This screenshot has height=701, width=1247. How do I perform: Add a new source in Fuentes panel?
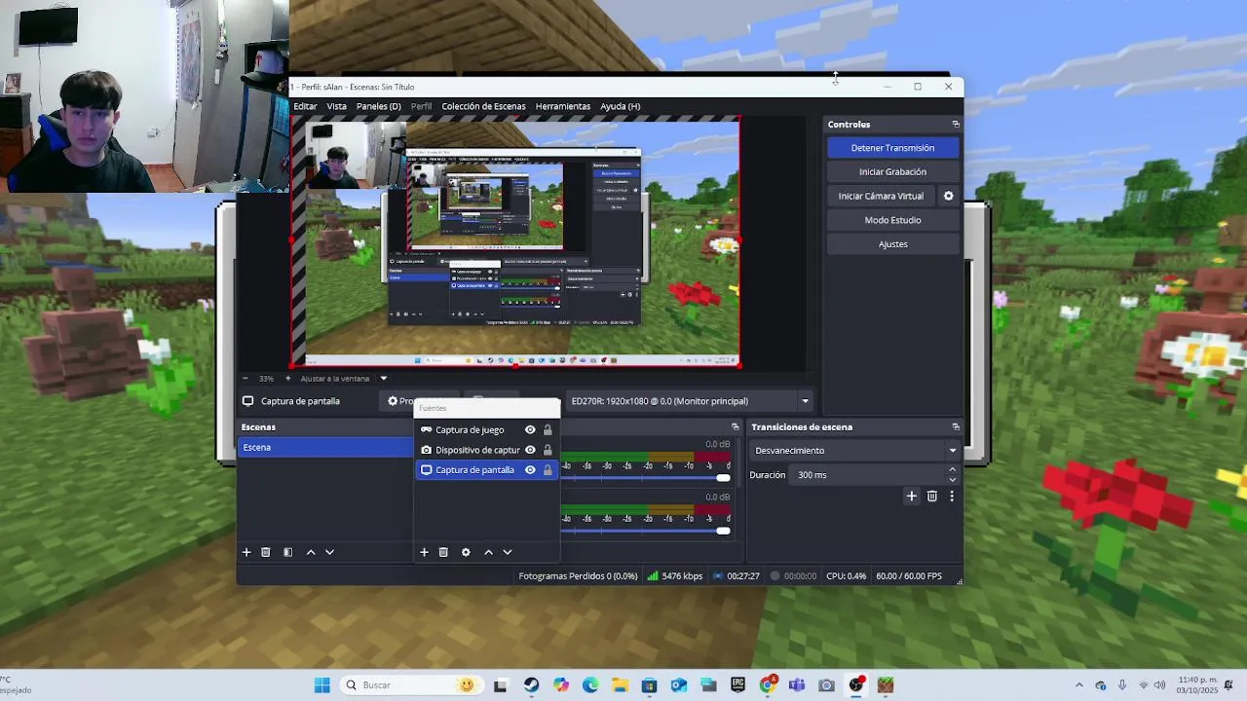(424, 552)
